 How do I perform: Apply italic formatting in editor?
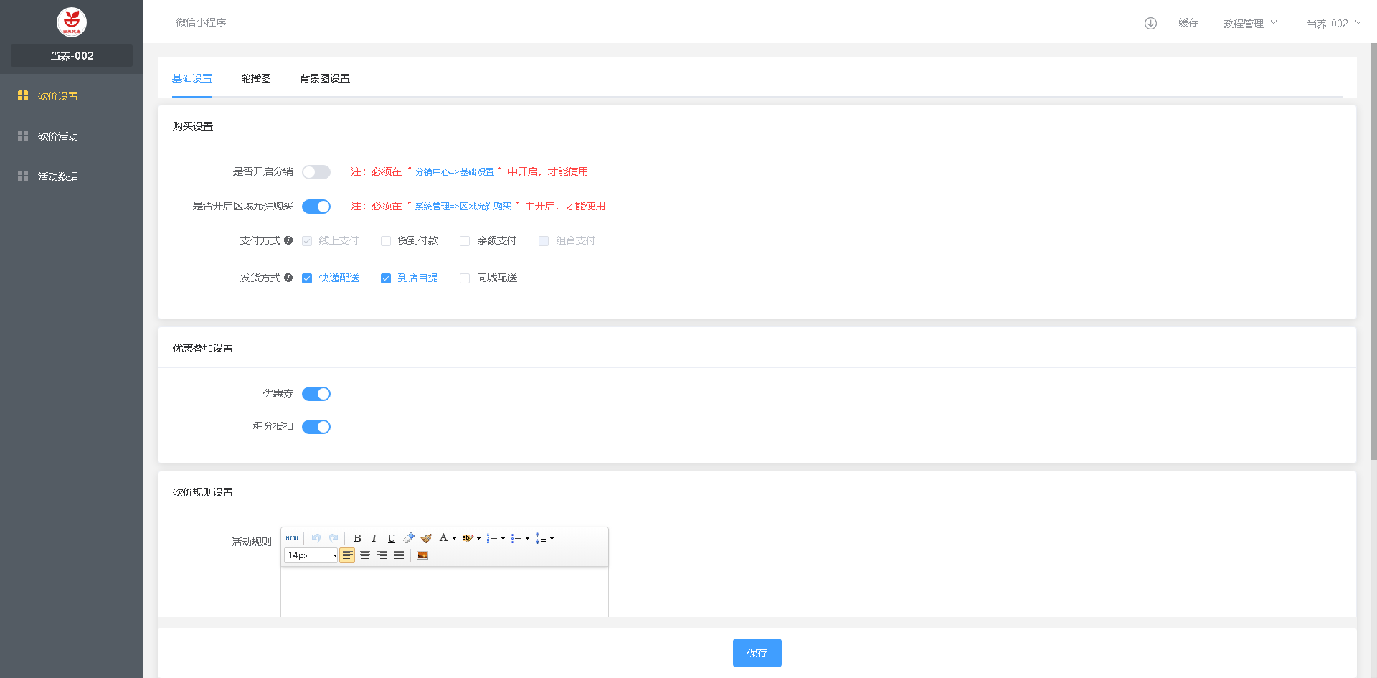click(x=374, y=538)
